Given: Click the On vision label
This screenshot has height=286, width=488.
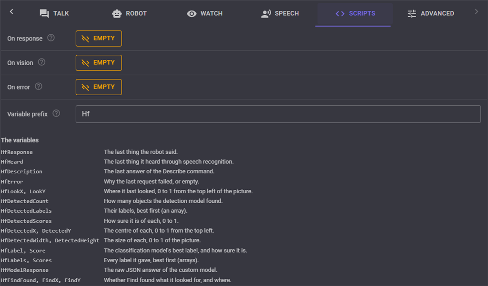Looking at the screenshot, I should coord(20,63).
